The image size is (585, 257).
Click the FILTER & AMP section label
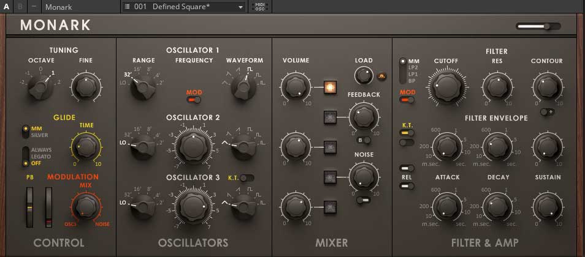click(x=484, y=243)
